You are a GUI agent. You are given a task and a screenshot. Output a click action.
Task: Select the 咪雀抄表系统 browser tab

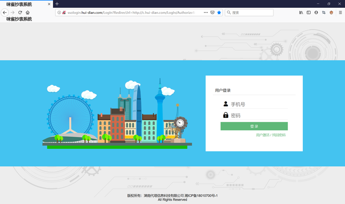pos(22,4)
